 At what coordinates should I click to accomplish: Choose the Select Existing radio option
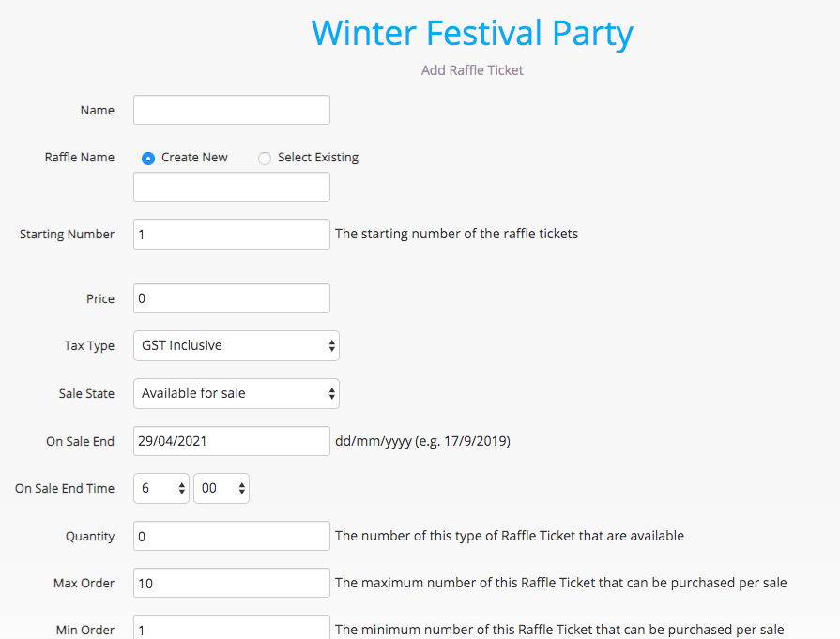[x=265, y=159]
